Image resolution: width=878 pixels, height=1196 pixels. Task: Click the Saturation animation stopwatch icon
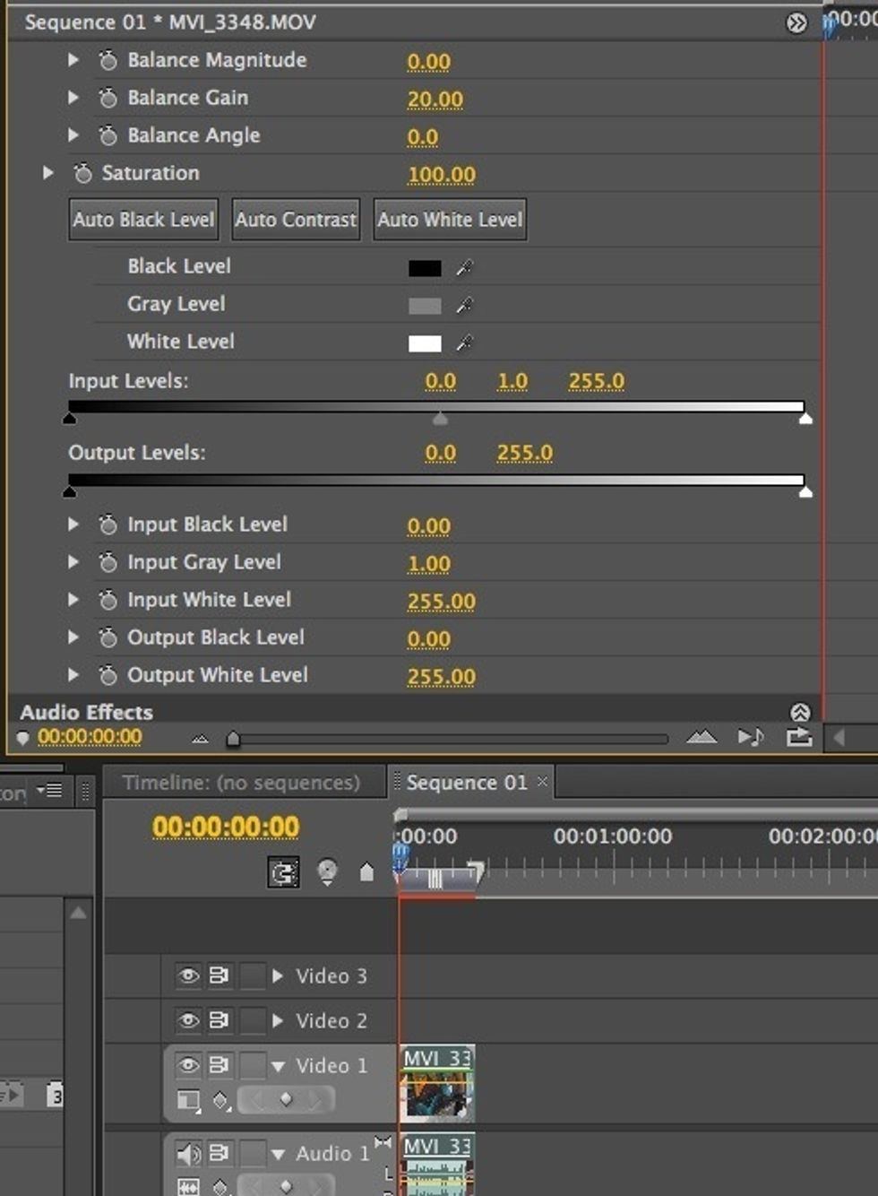pos(83,173)
